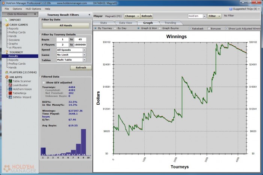Select the Graph tab
263x175 pixels.
click(x=148, y=23)
